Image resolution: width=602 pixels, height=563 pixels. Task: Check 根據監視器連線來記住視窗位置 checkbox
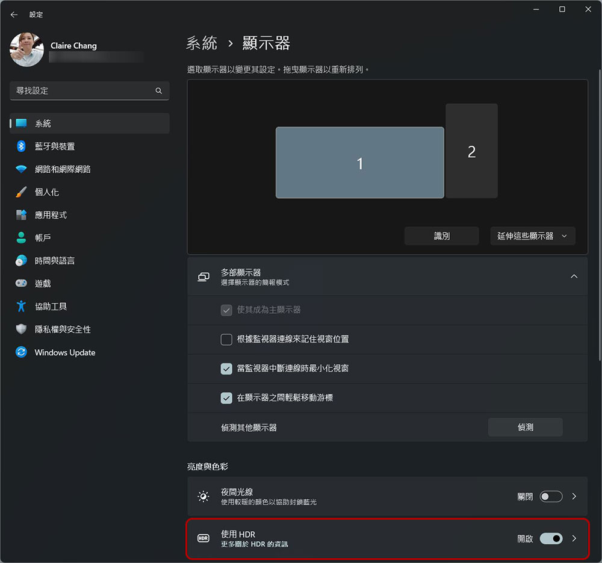(226, 339)
